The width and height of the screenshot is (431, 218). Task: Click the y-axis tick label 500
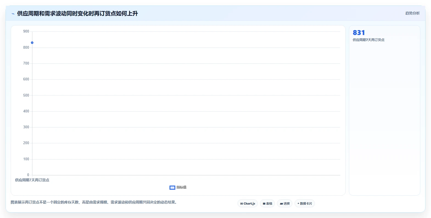[x=26, y=95]
